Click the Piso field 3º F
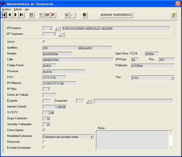 (x=166, y=60)
